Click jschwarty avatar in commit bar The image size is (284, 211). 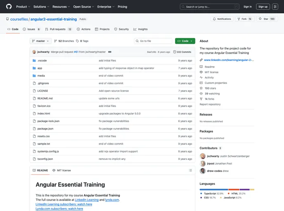point(34,52)
